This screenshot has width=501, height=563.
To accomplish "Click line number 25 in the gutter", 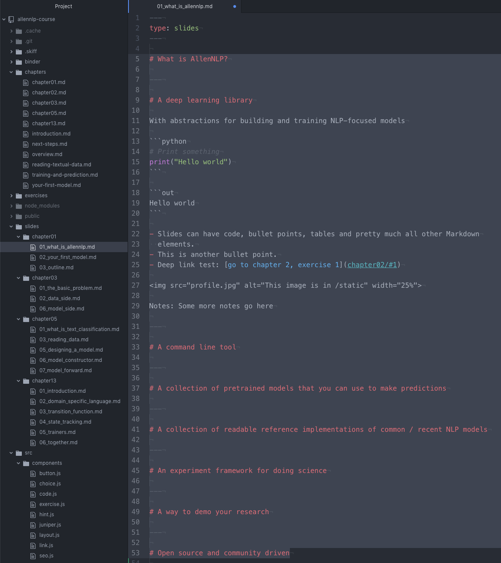I will click(135, 265).
